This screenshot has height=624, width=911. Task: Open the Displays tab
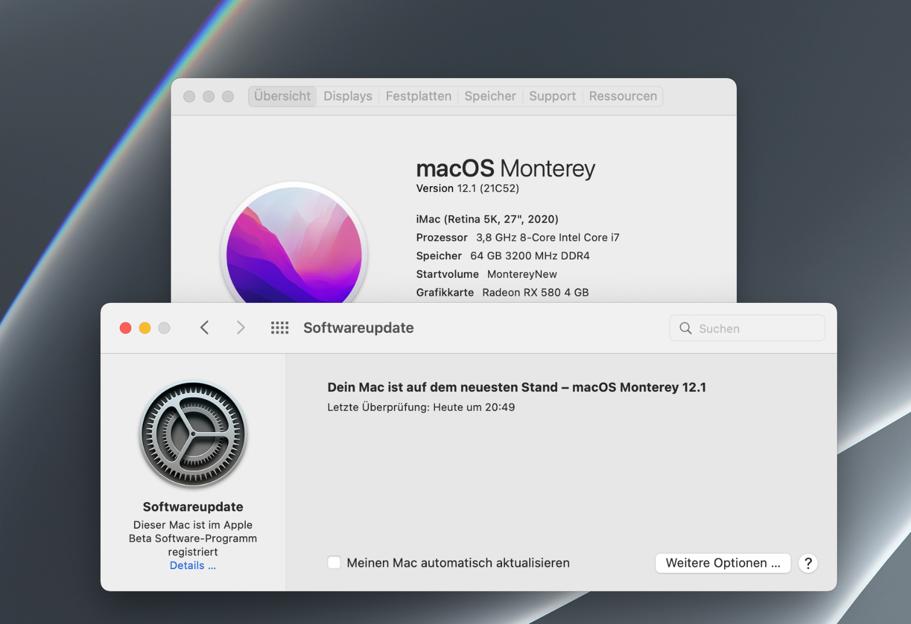pyautogui.click(x=348, y=96)
